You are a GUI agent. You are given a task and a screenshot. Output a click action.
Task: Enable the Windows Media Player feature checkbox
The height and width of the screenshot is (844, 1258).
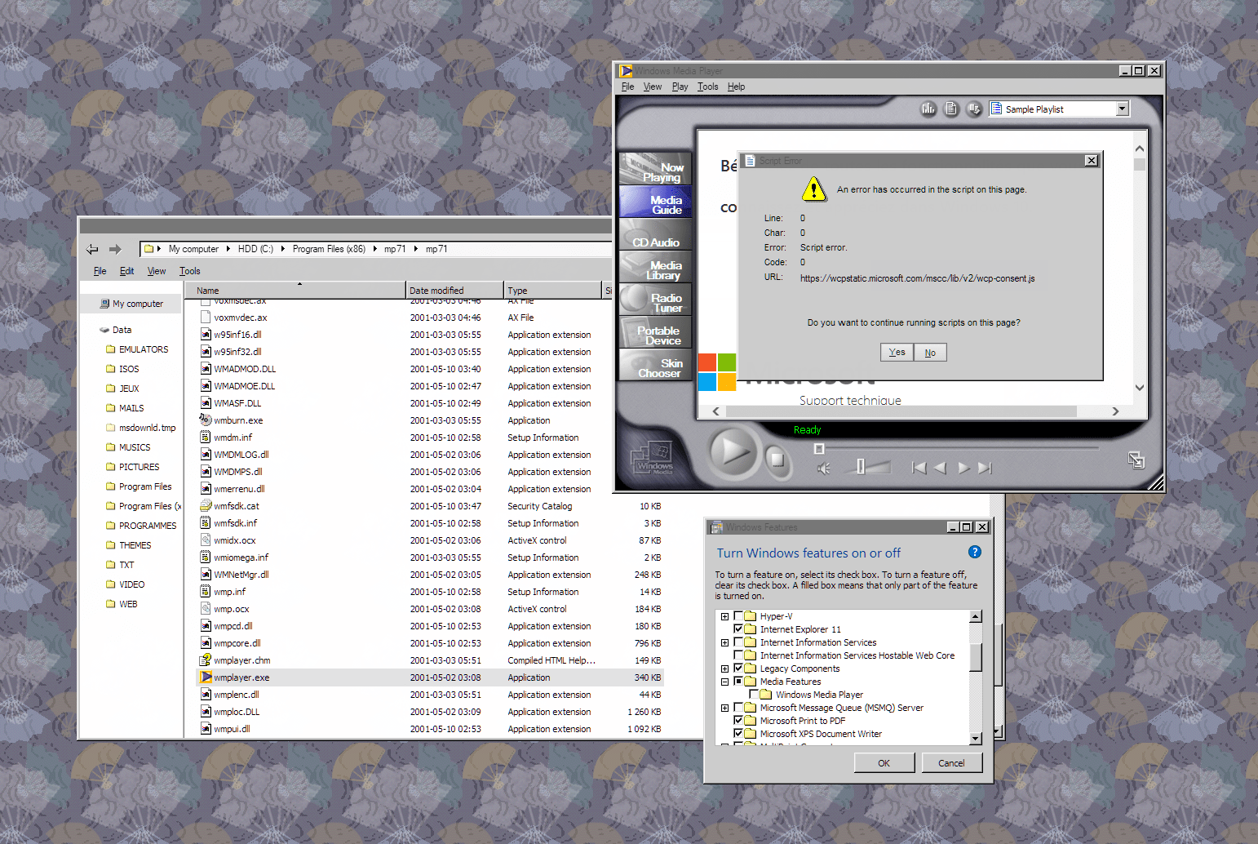pos(754,695)
